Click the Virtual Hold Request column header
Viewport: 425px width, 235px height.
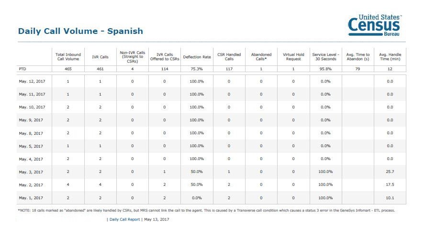pyautogui.click(x=293, y=57)
